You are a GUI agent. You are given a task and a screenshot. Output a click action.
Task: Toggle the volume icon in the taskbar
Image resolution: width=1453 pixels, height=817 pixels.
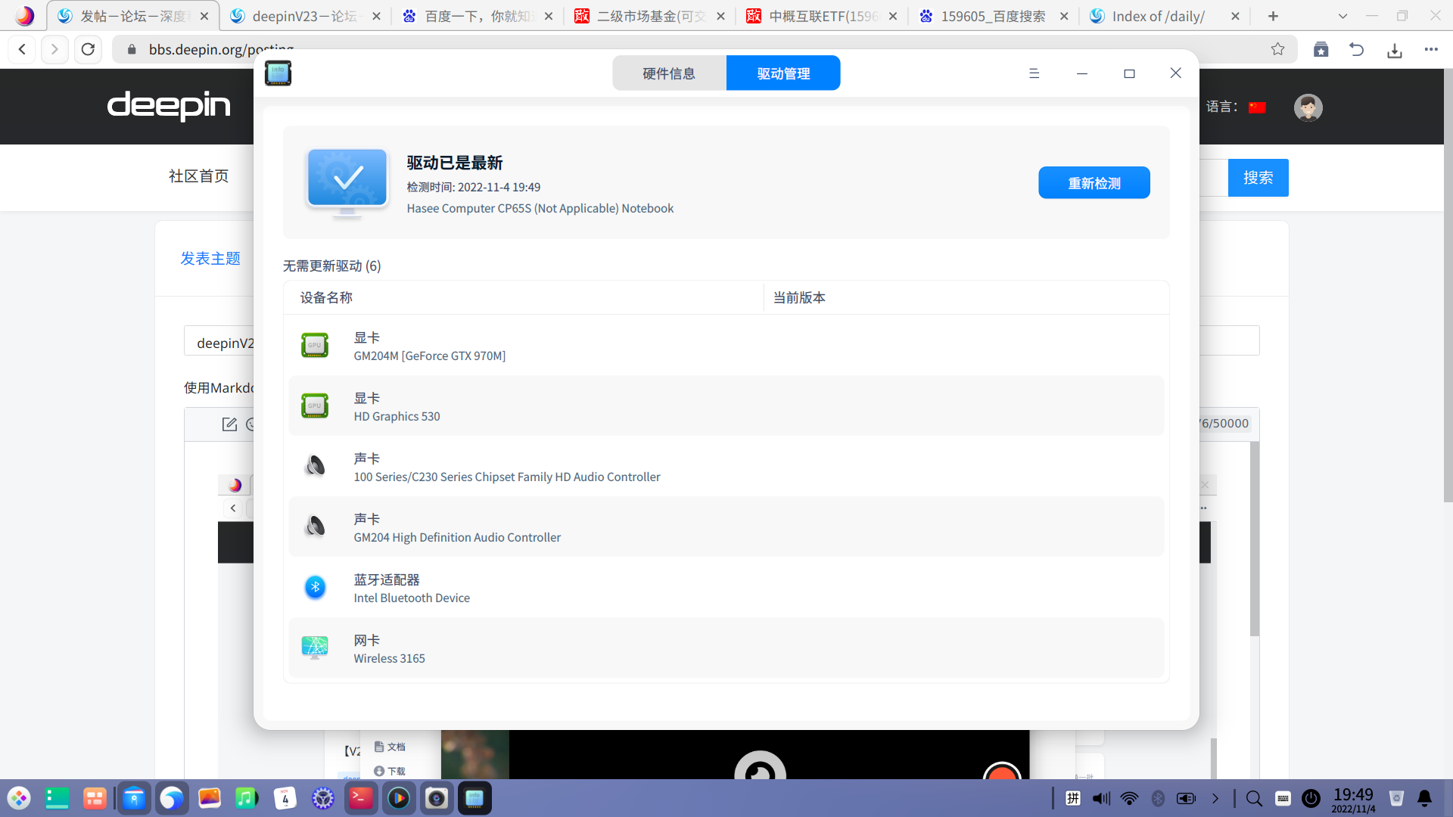[1101, 798]
